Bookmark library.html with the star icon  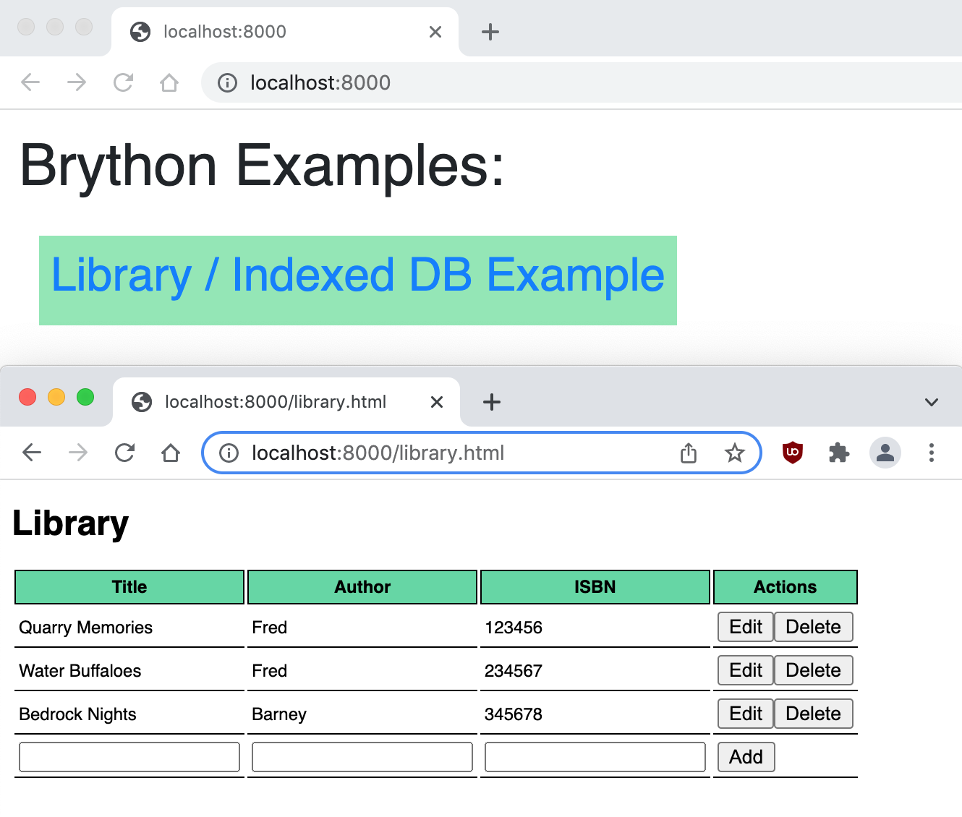point(735,453)
